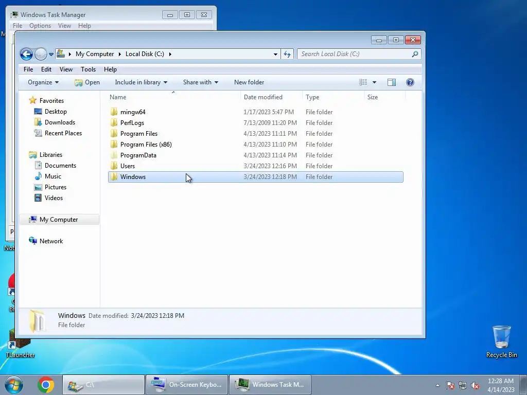This screenshot has height=395, width=527.
Task: Click the Change your view icon
Action: tap(363, 82)
